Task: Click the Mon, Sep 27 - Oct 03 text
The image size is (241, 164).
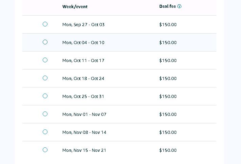Action: pos(83,25)
